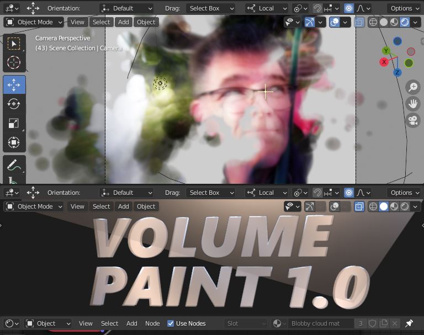Image resolution: width=424 pixels, height=335 pixels.
Task: Select the Select Box tool in the left toolbar
Action: point(14,44)
